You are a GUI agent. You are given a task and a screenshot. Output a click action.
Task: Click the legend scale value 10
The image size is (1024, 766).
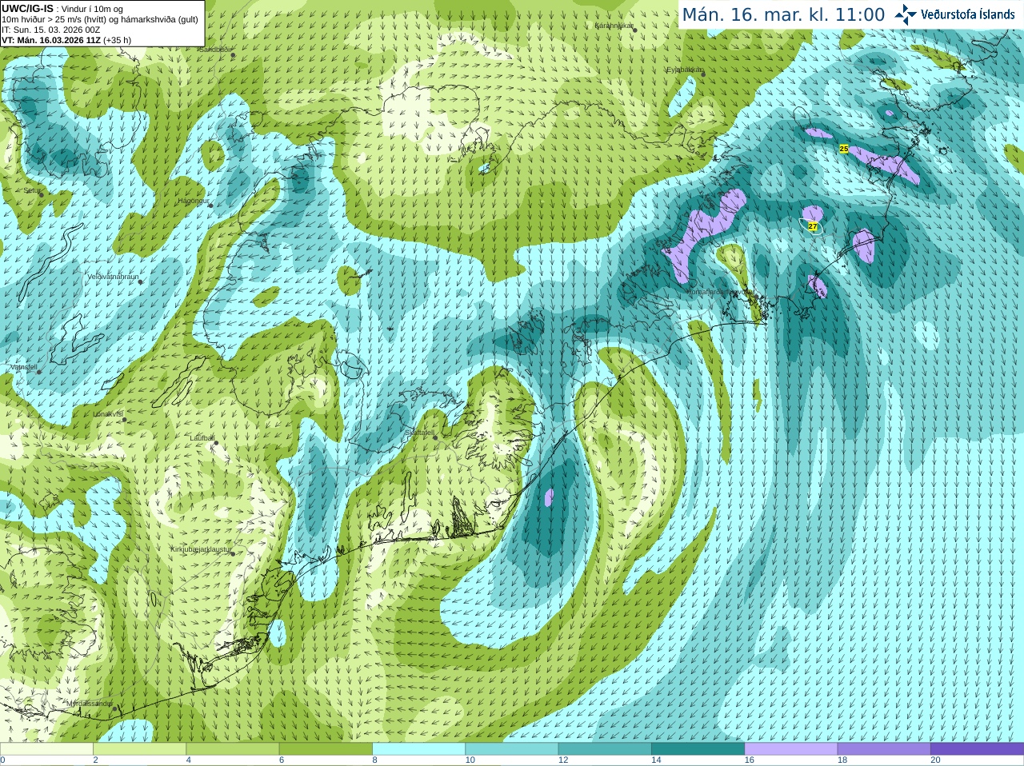click(470, 760)
